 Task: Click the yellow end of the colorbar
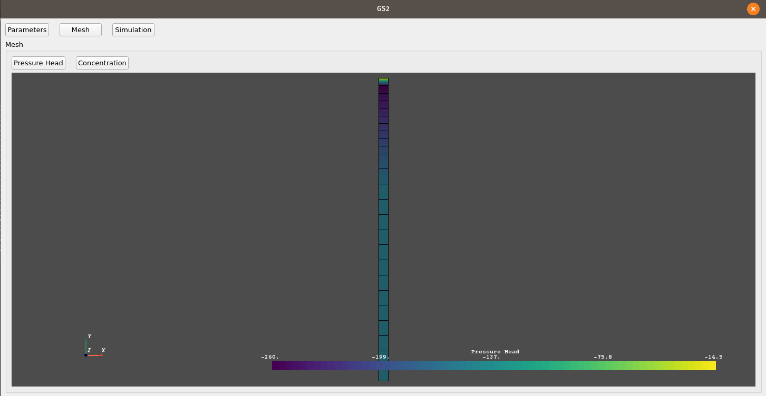pos(712,365)
